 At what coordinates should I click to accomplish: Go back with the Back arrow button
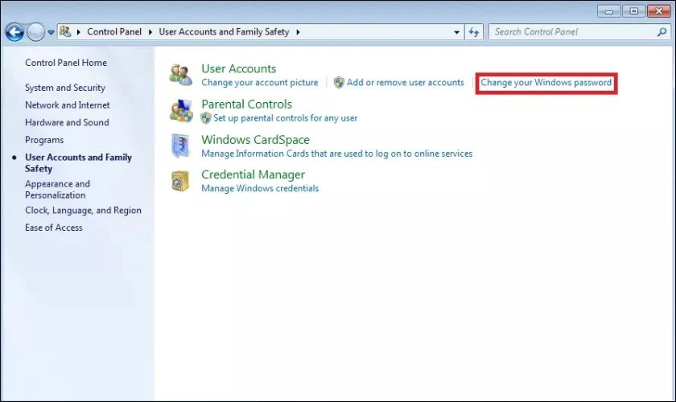[14, 32]
